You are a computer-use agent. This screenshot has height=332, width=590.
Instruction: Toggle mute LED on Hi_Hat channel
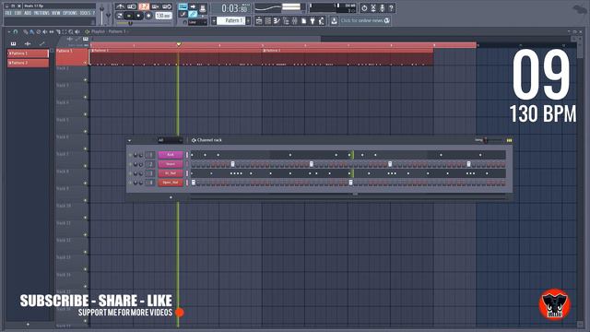[x=130, y=173]
